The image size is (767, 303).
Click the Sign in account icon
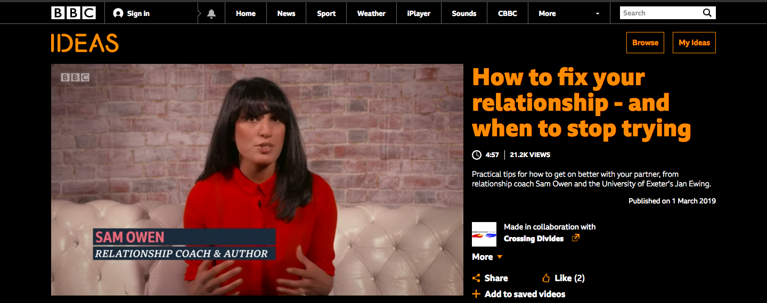click(x=118, y=13)
